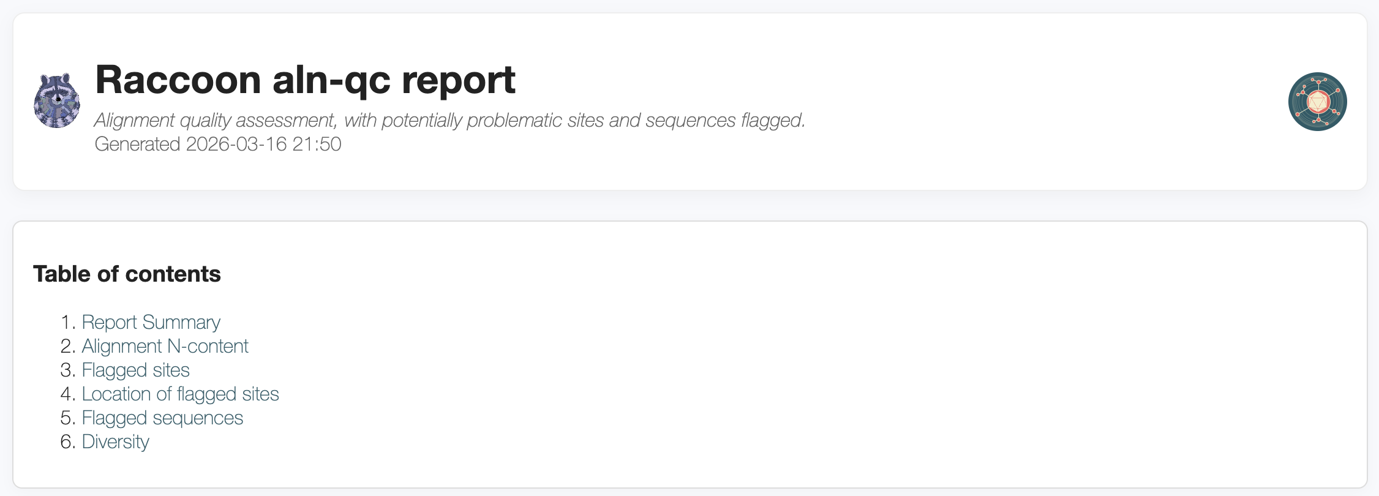This screenshot has height=496, width=1379.
Task: Click the word "Raccoon" in the title
Action: click(178, 80)
